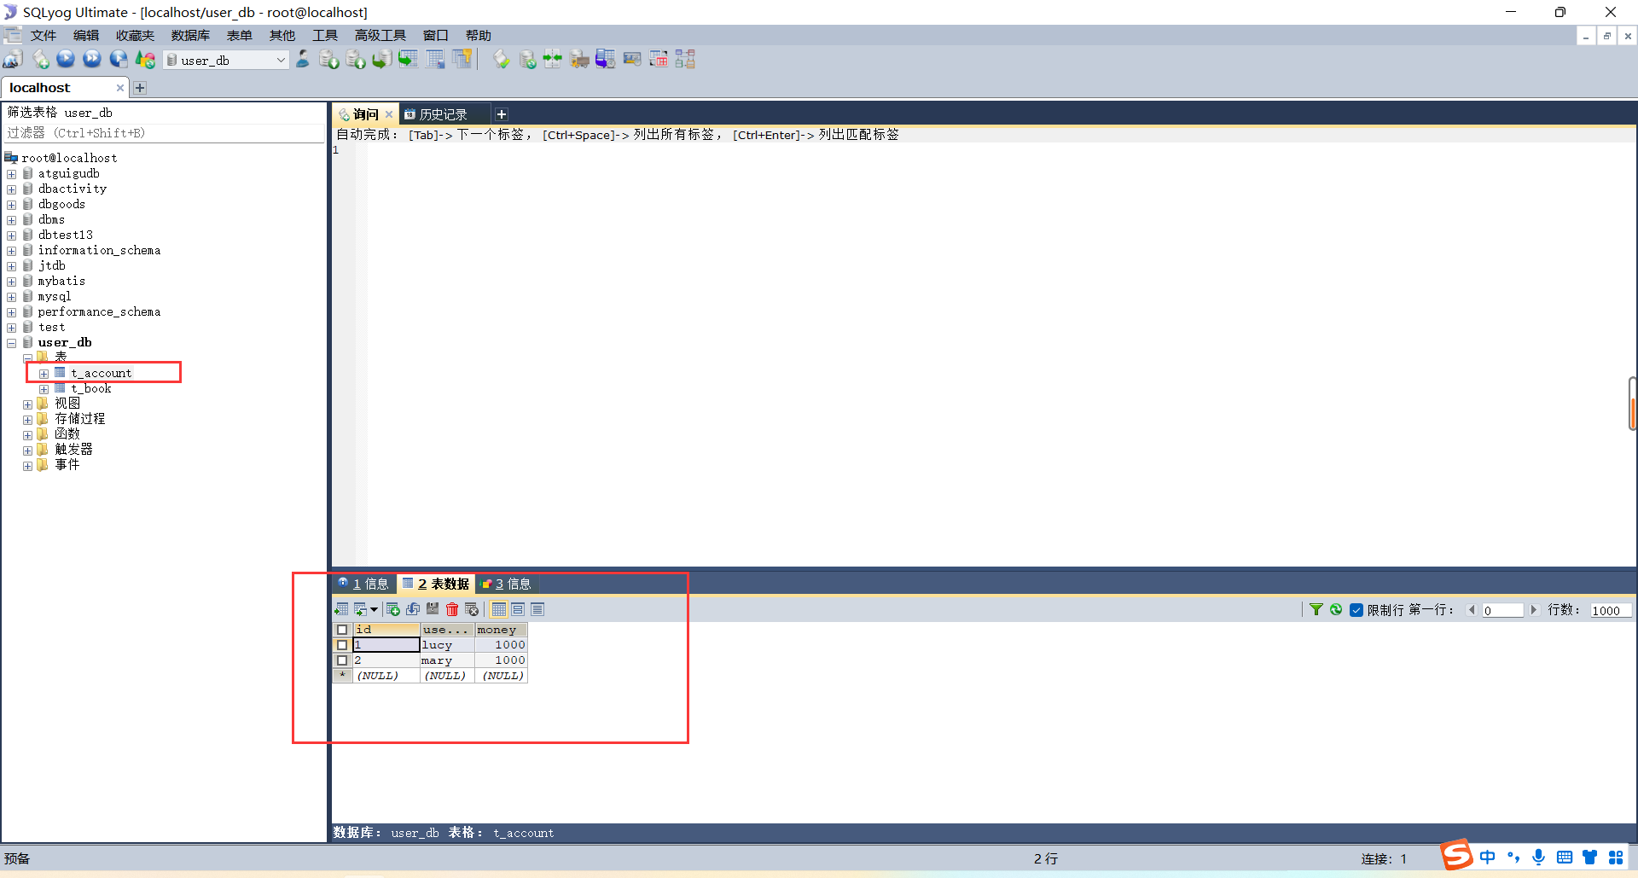Click the new query editor icon

40,60
